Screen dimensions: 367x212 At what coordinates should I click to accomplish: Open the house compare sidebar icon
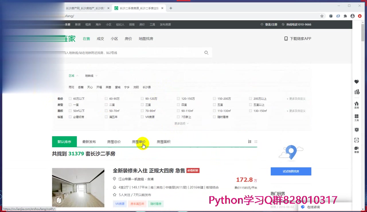pos(356,92)
